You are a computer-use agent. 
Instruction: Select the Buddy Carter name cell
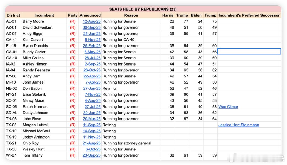pos(44,52)
